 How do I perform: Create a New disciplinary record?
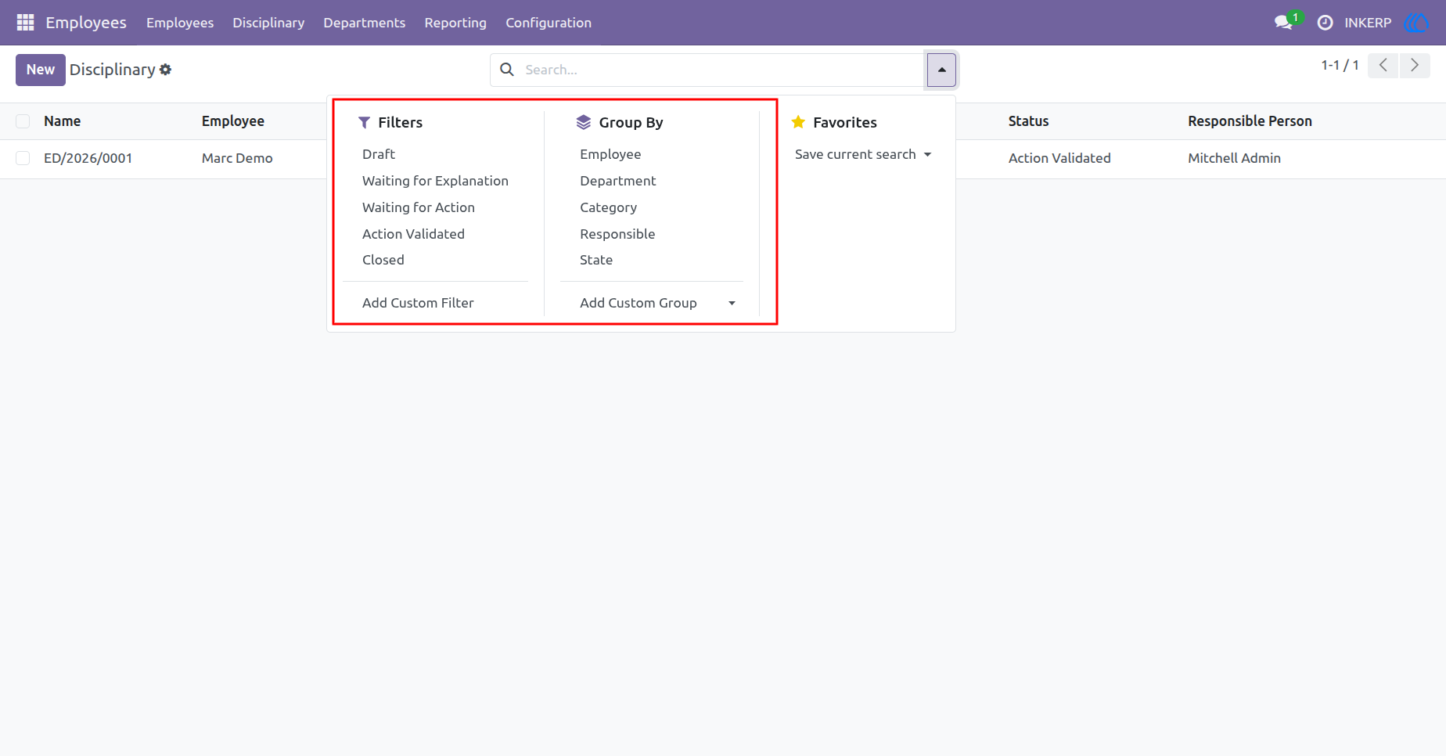pyautogui.click(x=41, y=70)
